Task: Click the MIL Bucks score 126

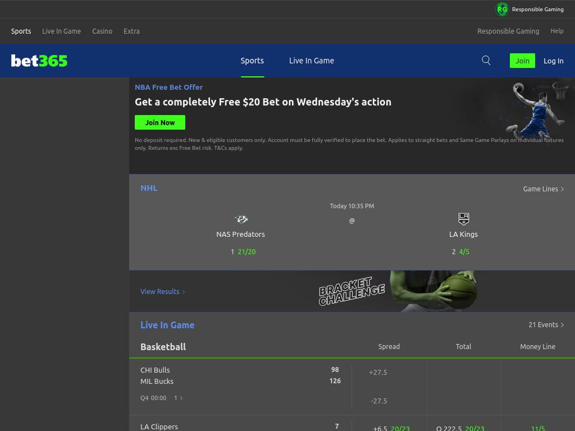Action: (x=335, y=381)
